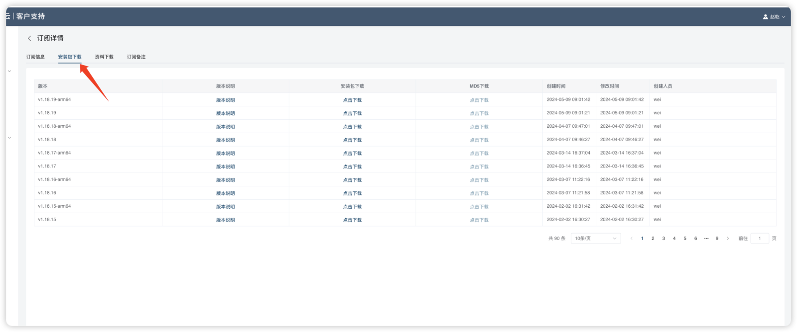Download install package for v1.18.19

click(x=352, y=113)
